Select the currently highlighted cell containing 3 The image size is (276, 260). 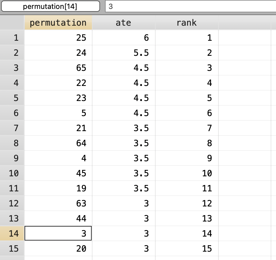[x=58, y=233]
